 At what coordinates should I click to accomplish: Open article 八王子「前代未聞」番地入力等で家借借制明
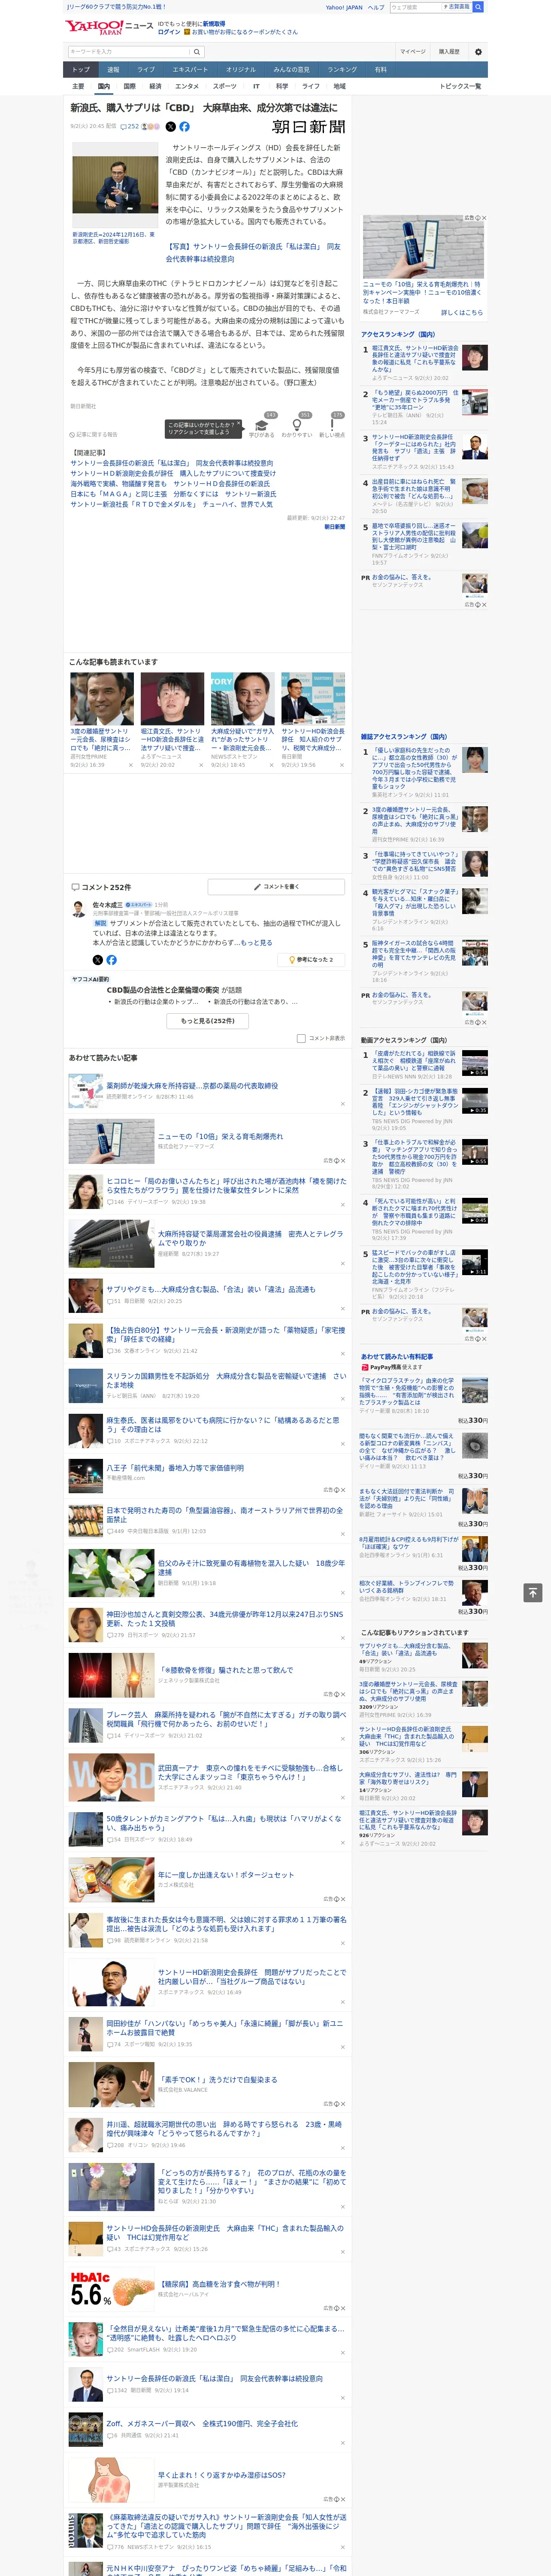175,1468
